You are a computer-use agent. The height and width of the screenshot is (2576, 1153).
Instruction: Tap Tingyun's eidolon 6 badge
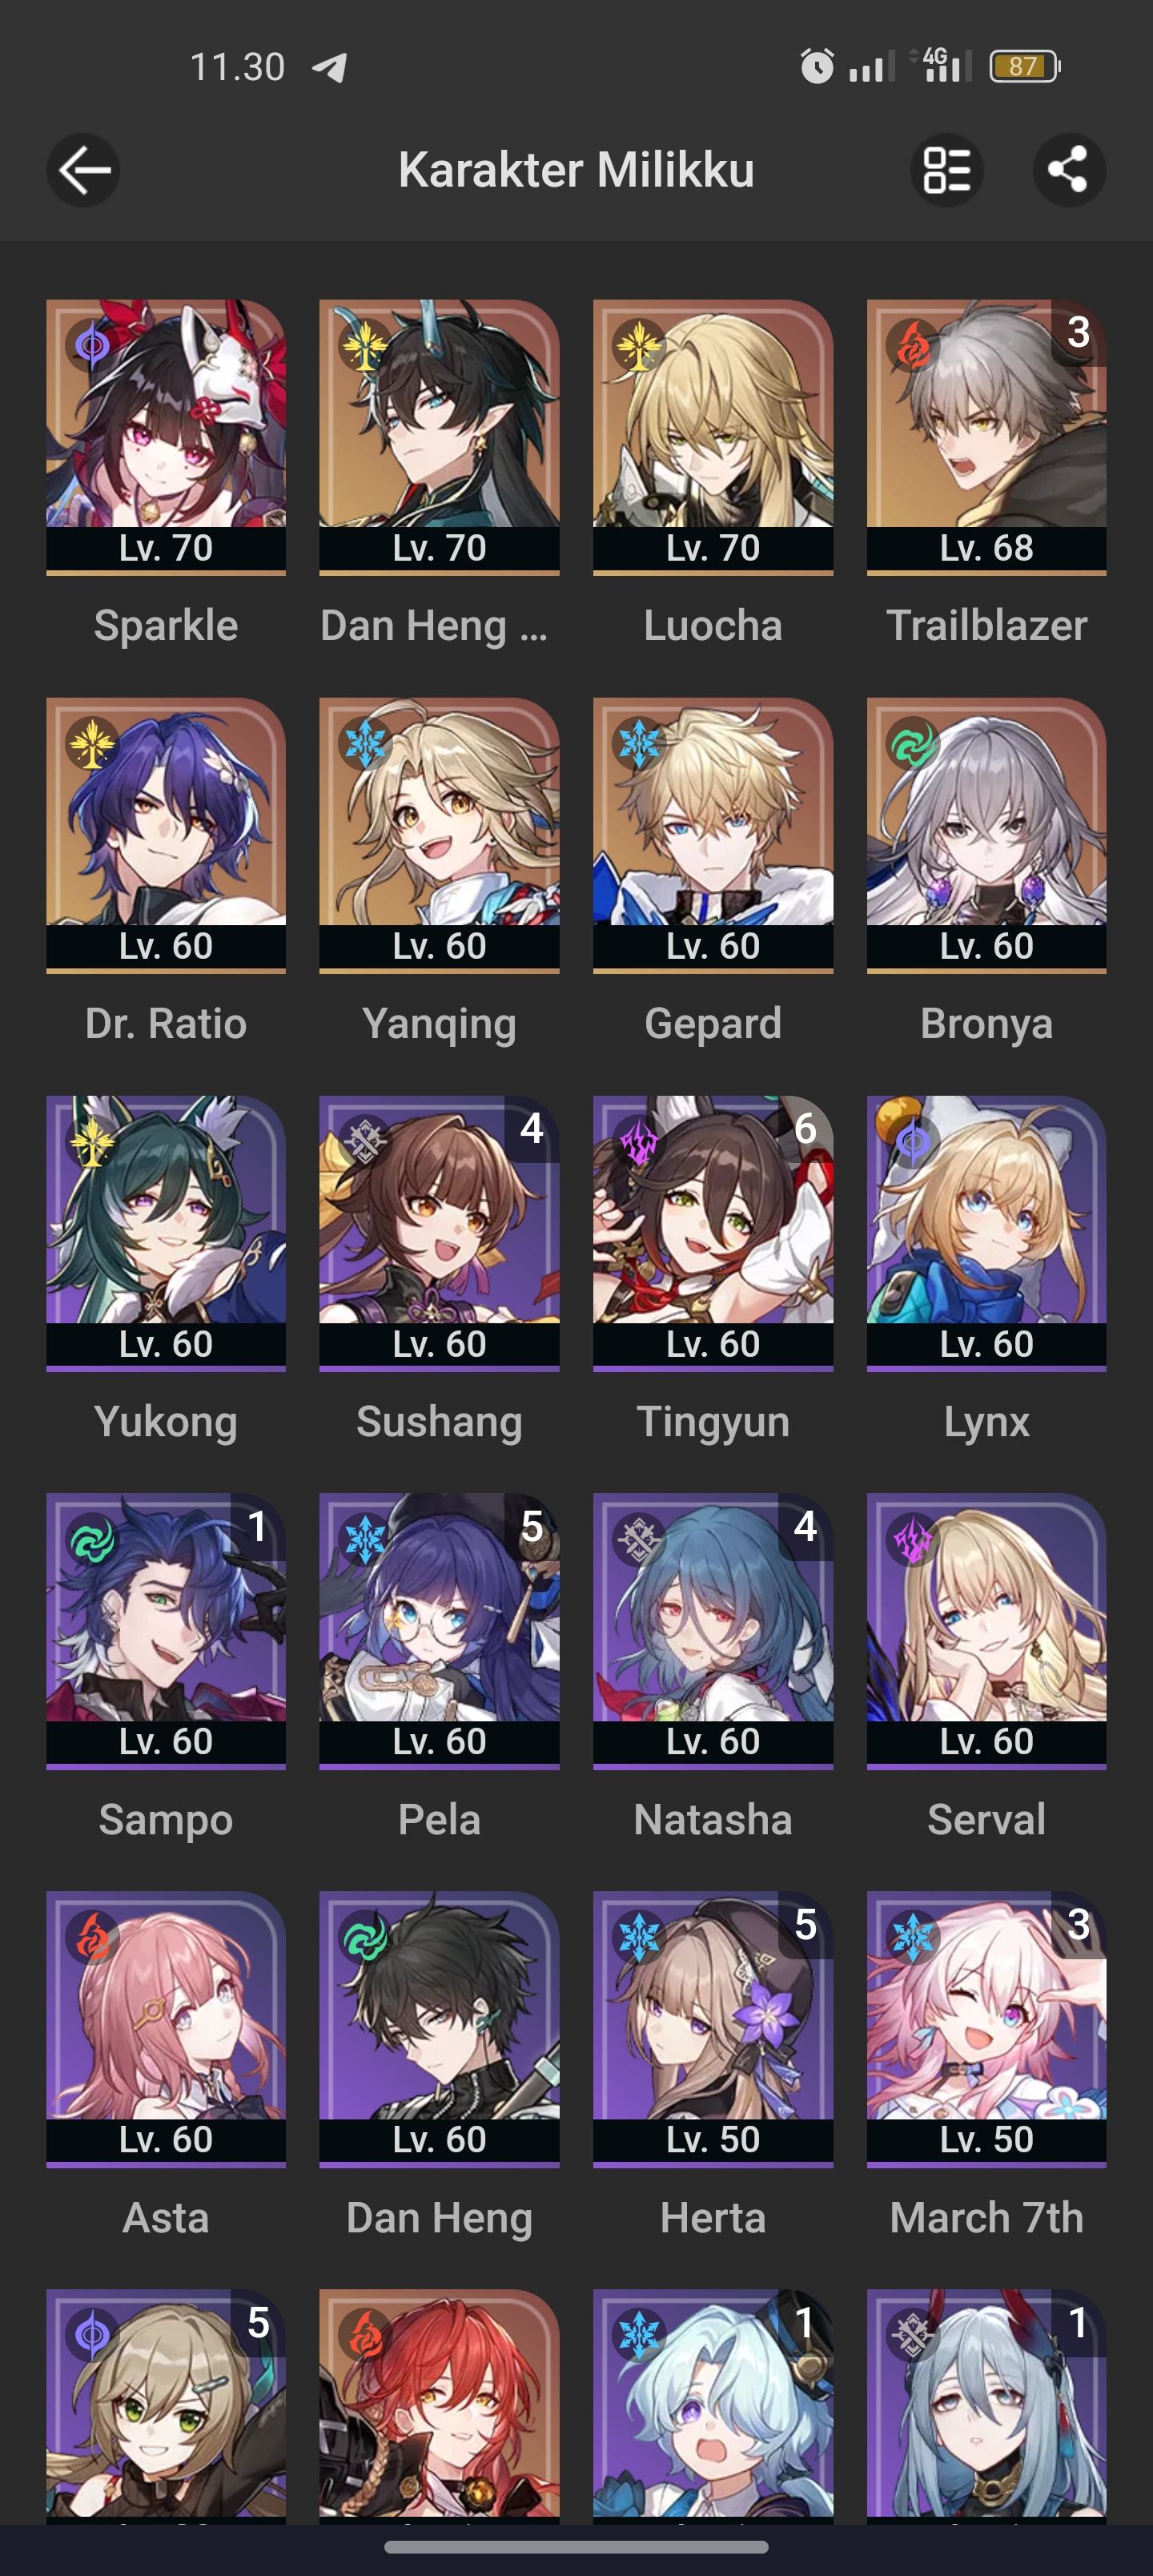[x=805, y=1128]
